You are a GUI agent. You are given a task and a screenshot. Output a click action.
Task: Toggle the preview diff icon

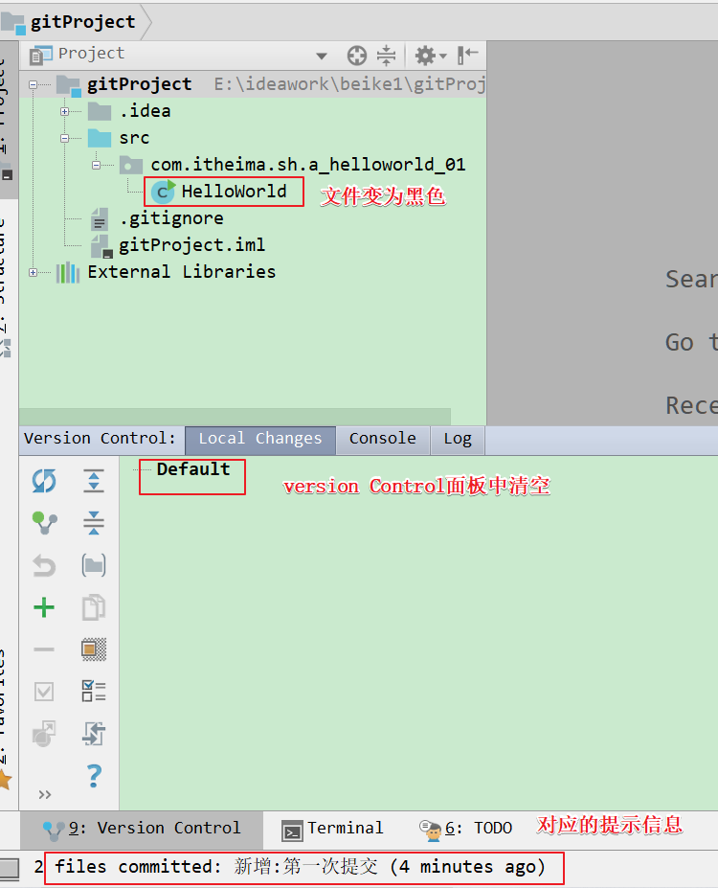(94, 649)
